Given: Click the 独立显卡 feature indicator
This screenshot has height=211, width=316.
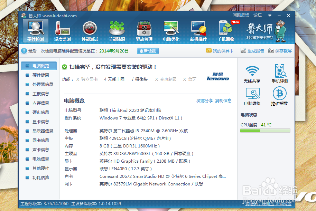Looking at the screenshot, I should click(x=87, y=79).
